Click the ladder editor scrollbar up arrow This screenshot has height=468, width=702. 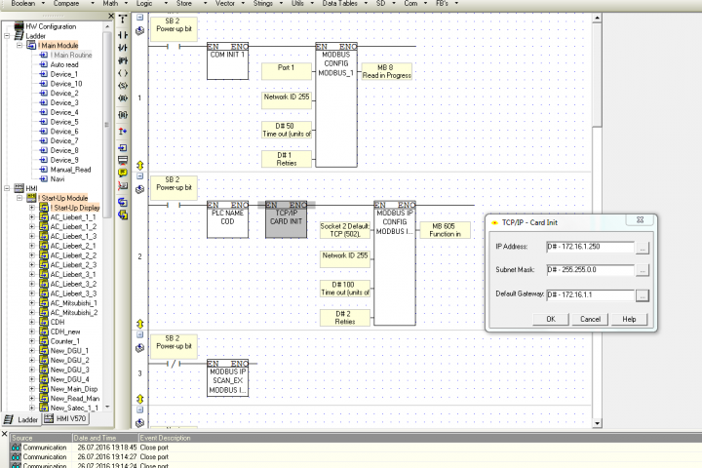click(597, 19)
